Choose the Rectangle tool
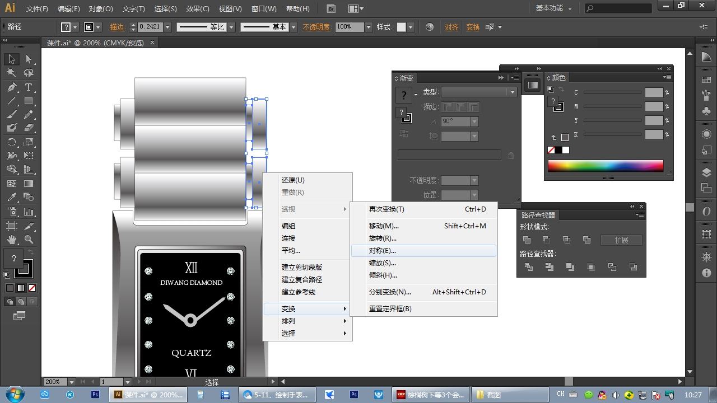This screenshot has width=717, height=403. pos(29,101)
